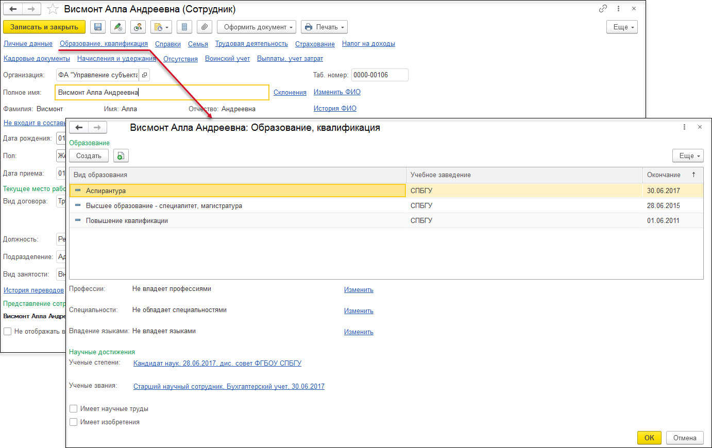Open 'Кадровые документы' section
The width and height of the screenshot is (712, 448).
coord(37,59)
